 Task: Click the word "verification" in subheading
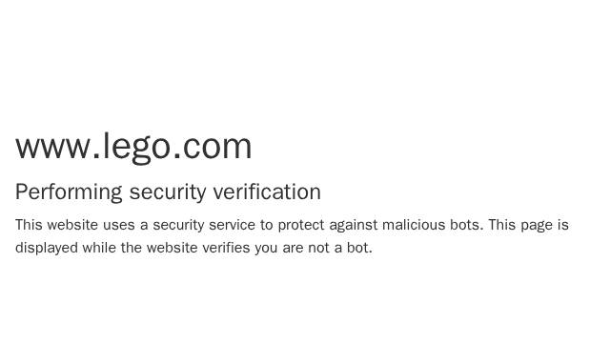point(267,192)
